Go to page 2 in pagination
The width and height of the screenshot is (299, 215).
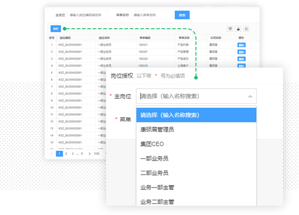(66, 154)
